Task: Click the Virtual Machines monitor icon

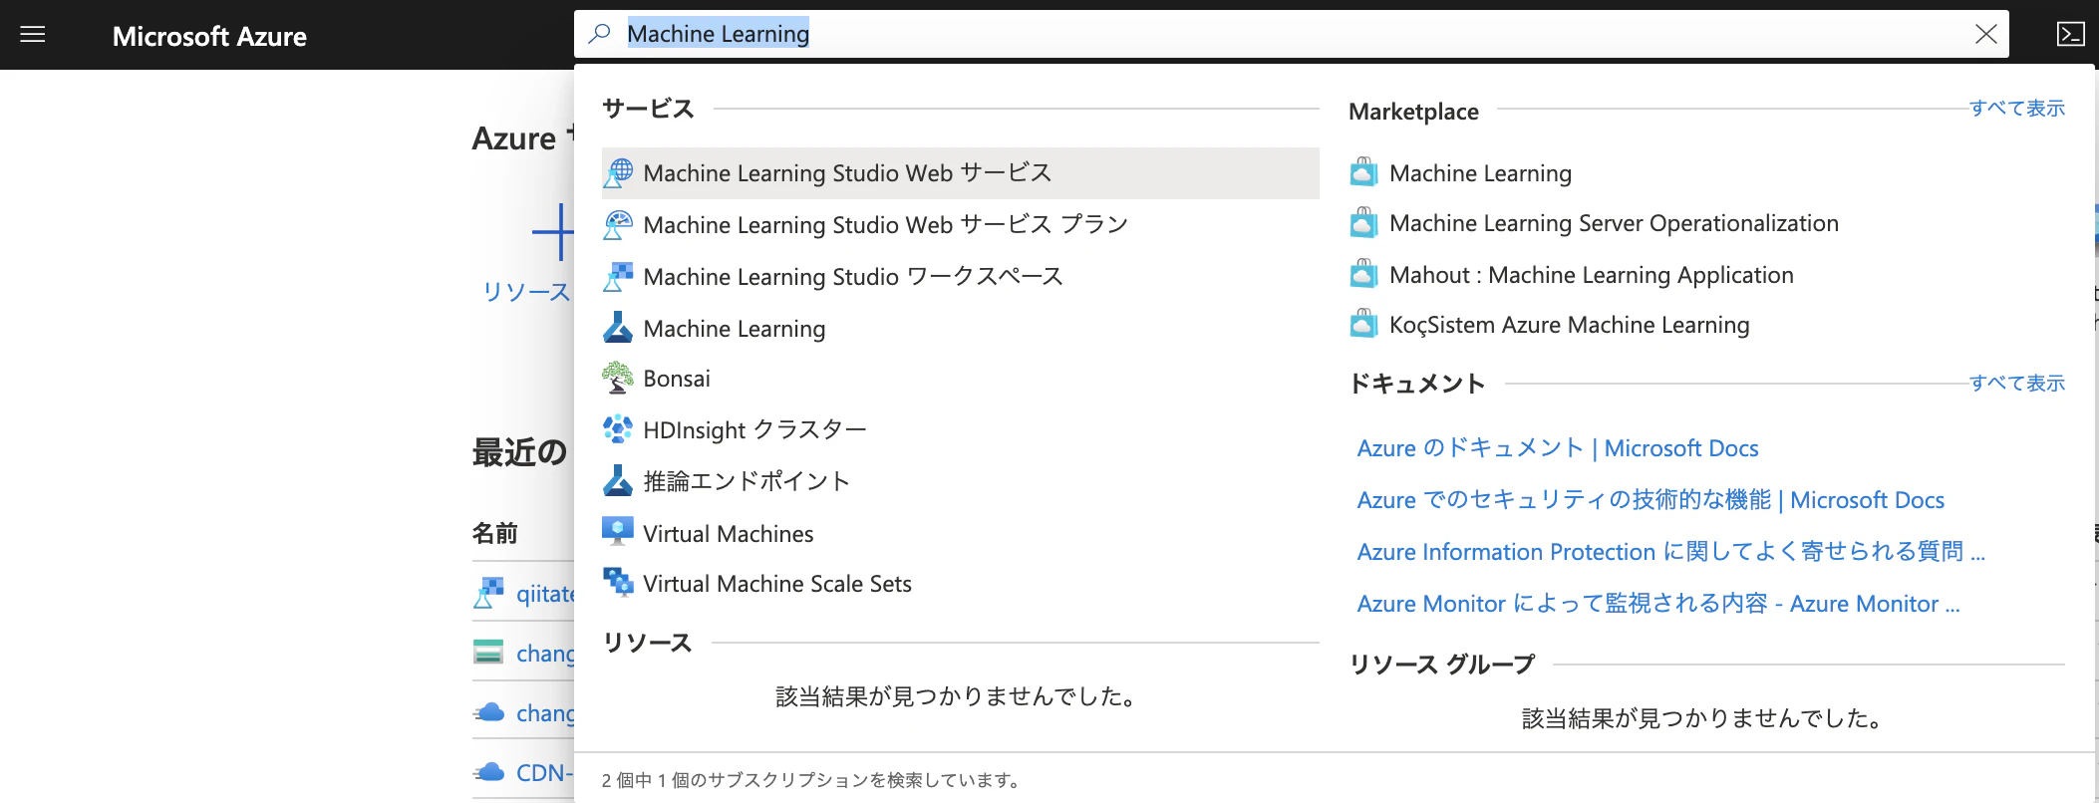Action: click(618, 531)
